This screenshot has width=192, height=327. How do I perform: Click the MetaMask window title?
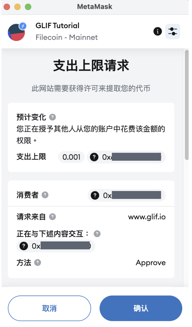coord(95,6)
